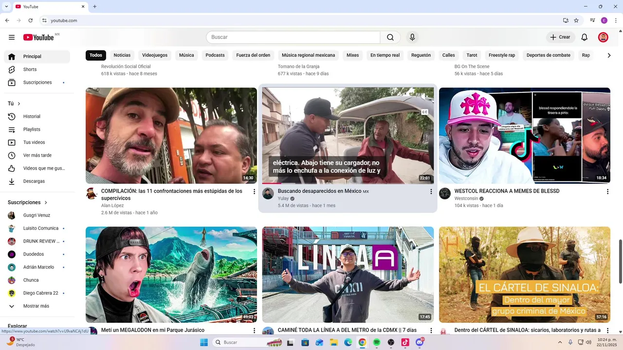This screenshot has width=623, height=350.
Task: Open the account avatar menu
Action: pos(603,37)
